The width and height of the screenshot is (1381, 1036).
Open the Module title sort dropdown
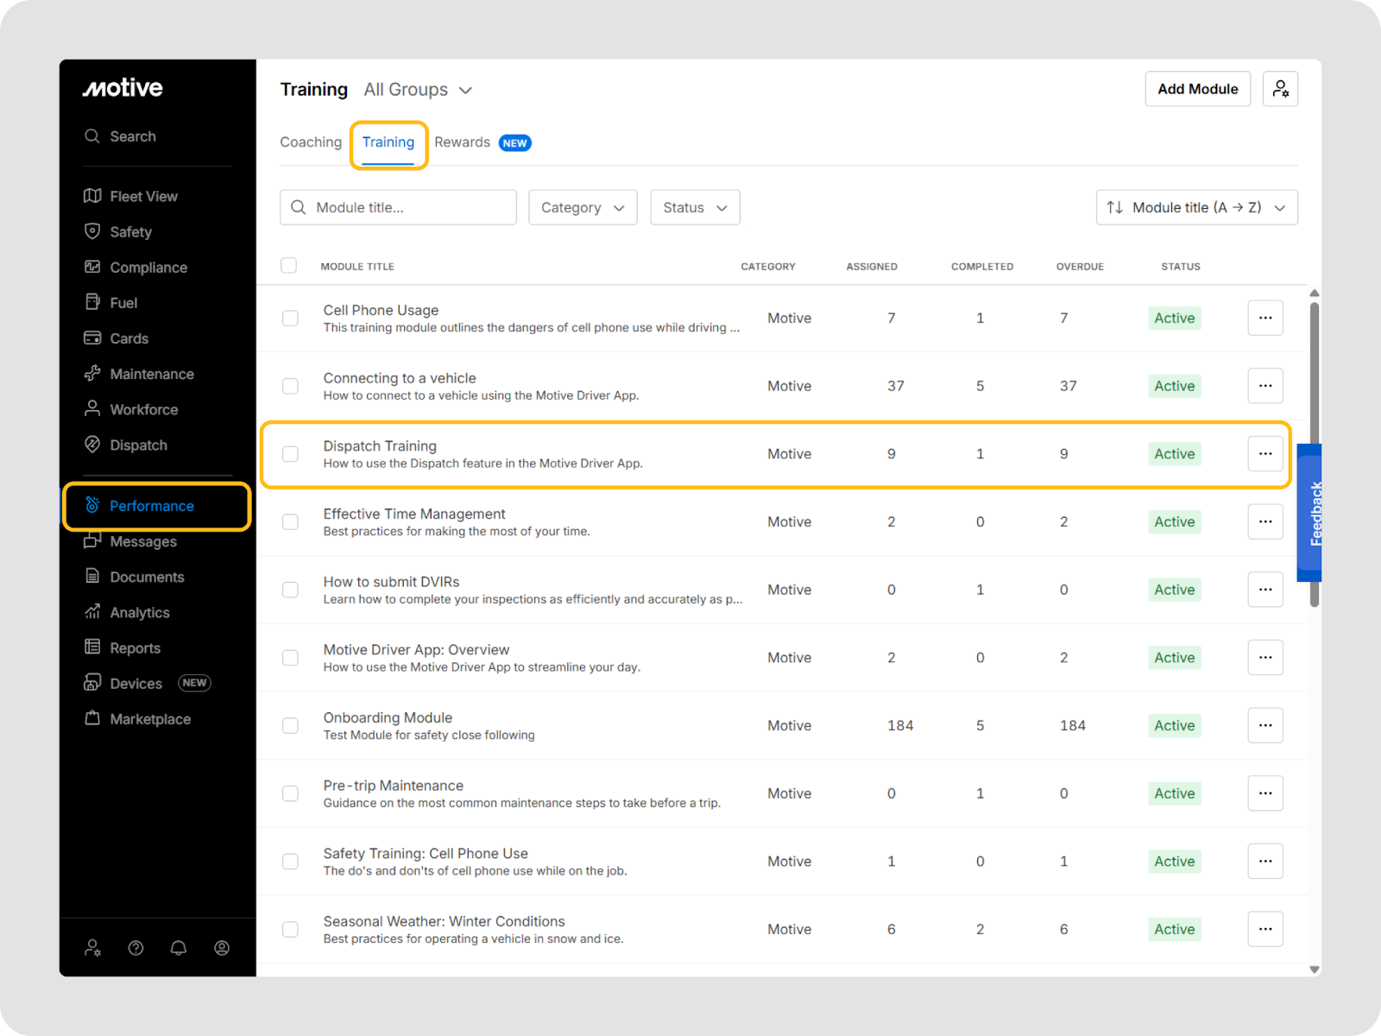click(1196, 208)
